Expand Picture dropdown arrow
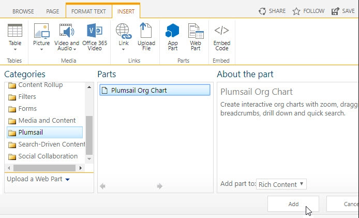 coord(41,49)
